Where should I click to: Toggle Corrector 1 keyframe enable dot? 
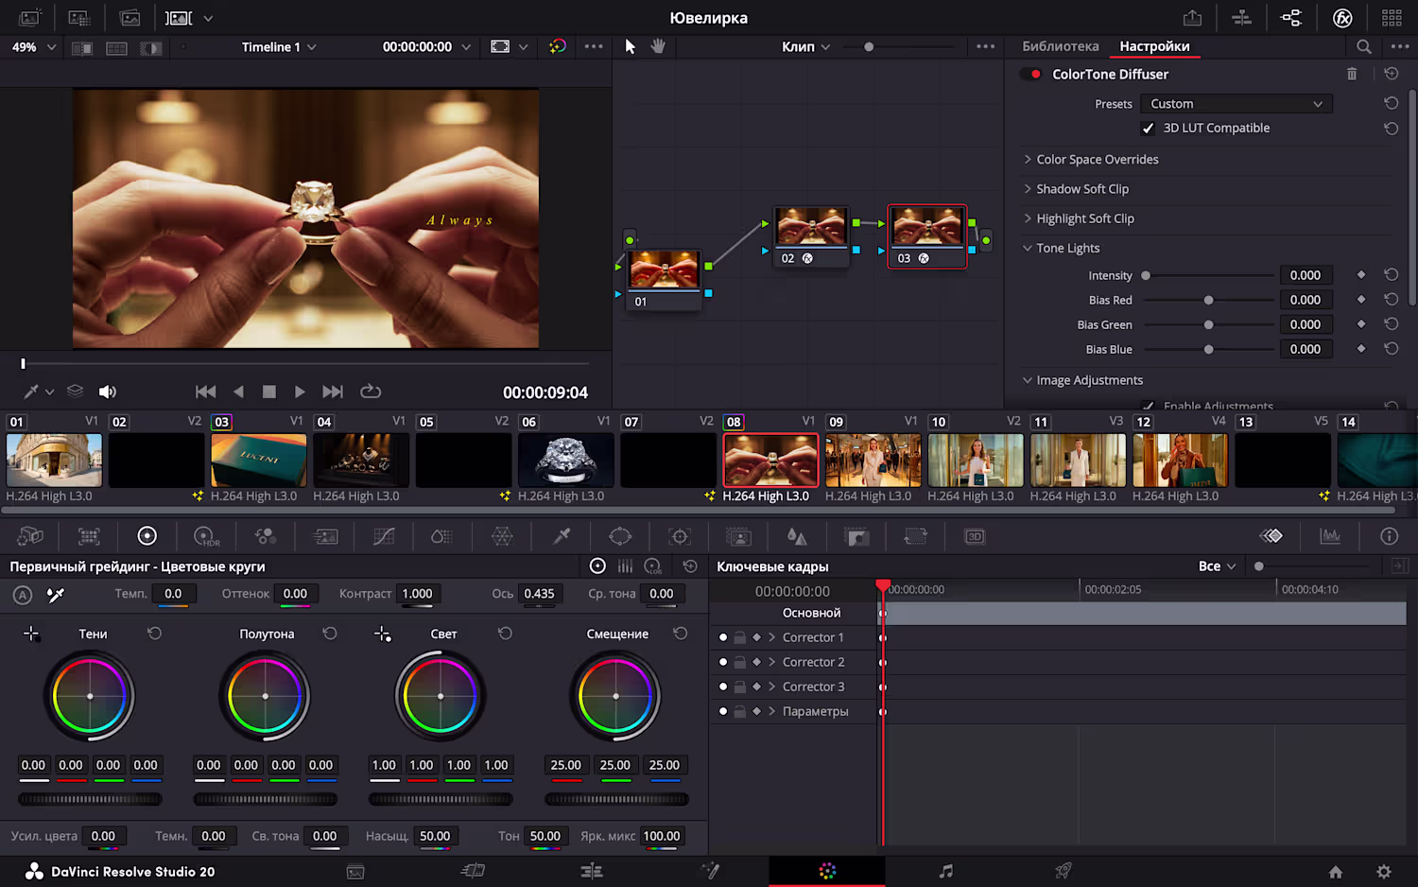(723, 637)
